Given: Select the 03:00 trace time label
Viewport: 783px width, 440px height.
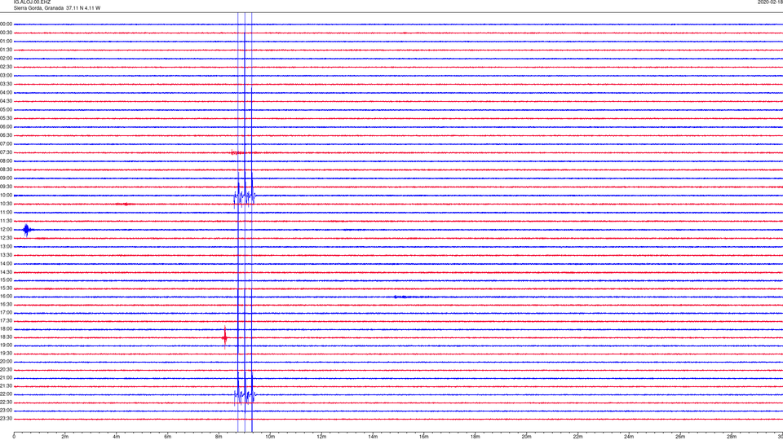Looking at the screenshot, I should 6,75.
